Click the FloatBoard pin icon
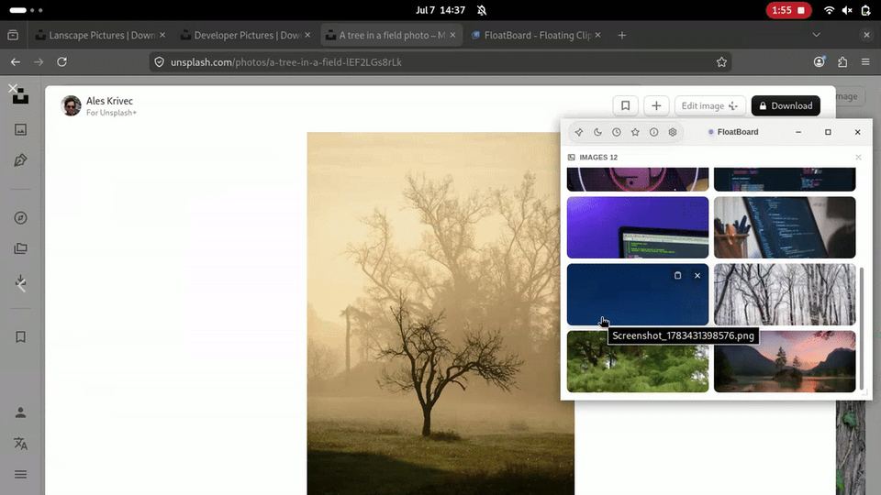The image size is (881, 495). 579,132
